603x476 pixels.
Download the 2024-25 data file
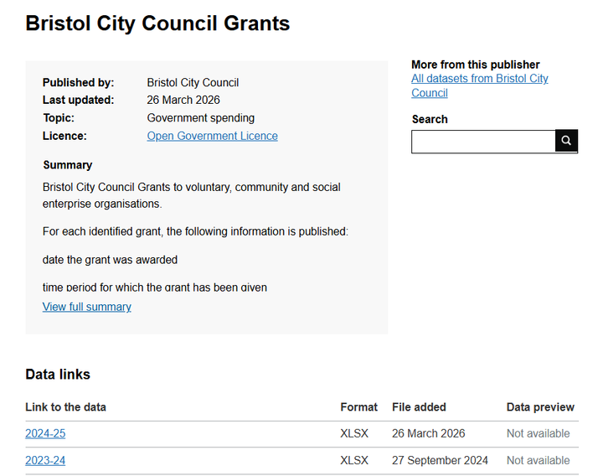point(45,433)
